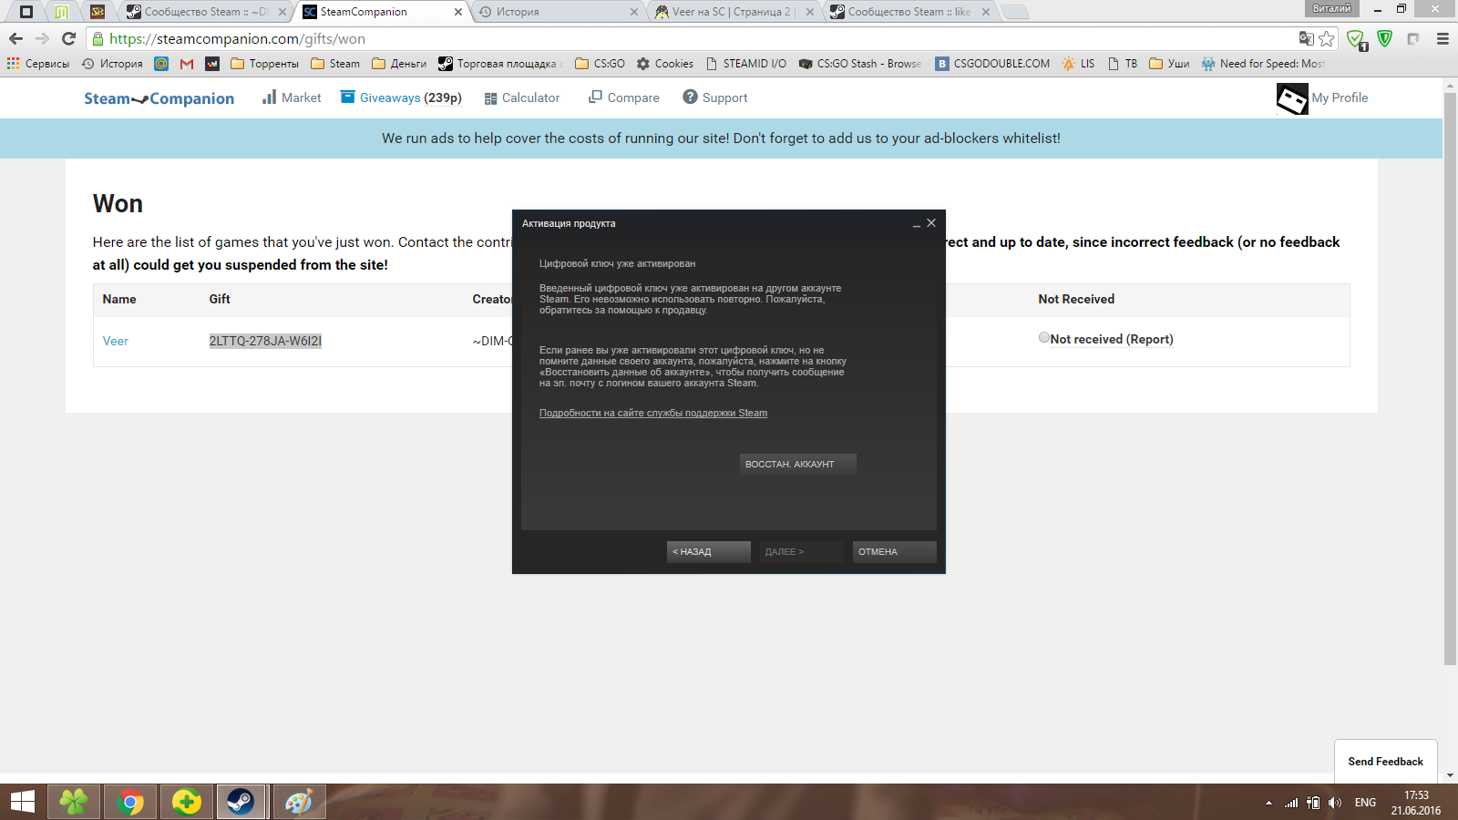Open Chrome from the taskbar
The height and width of the screenshot is (820, 1458).
pos(130,802)
